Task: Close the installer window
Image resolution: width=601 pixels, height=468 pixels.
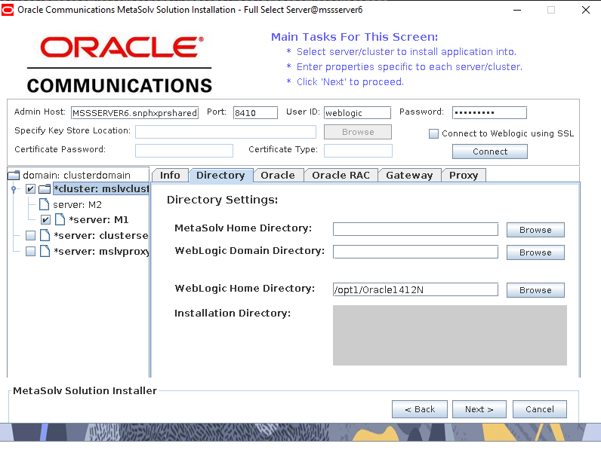Action: click(586, 10)
